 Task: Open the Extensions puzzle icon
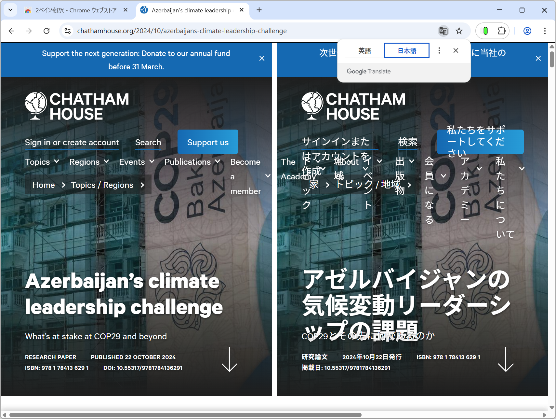502,31
